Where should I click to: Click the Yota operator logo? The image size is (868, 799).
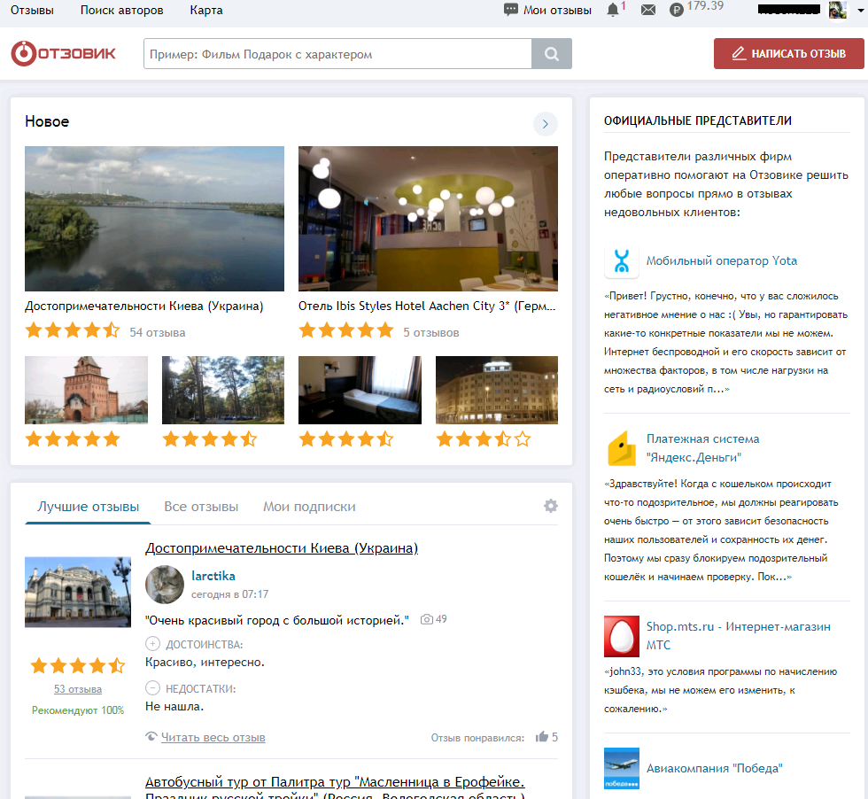click(621, 260)
